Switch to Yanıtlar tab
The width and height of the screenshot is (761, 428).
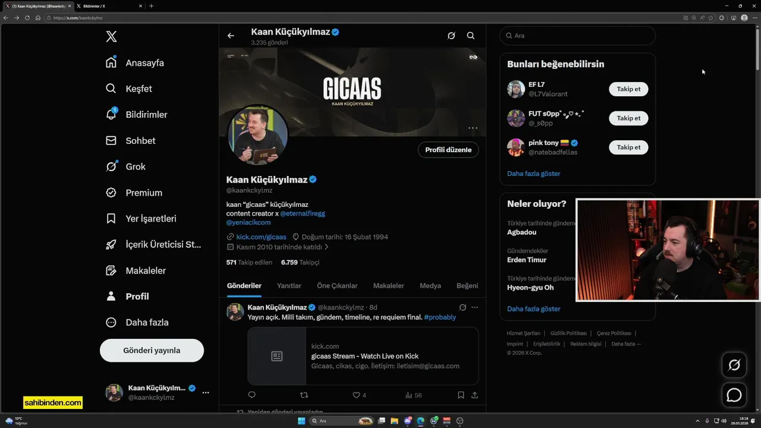click(289, 286)
